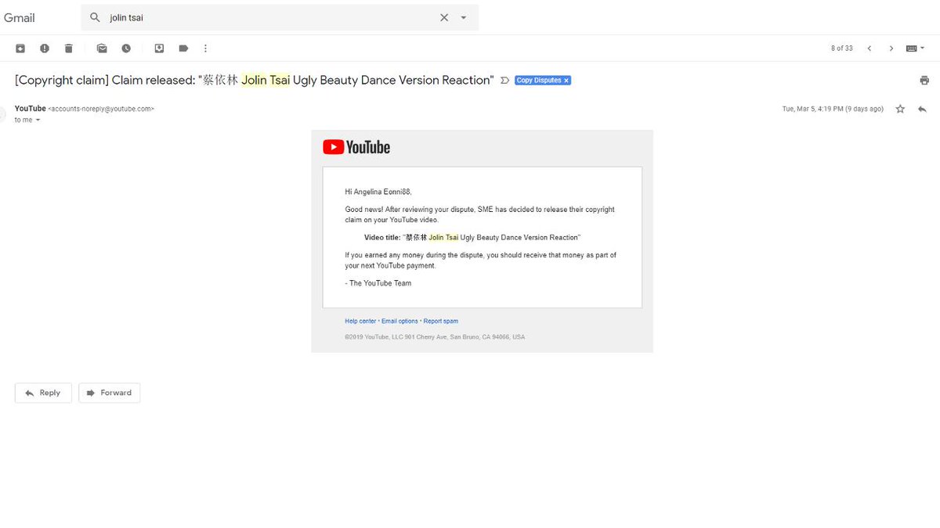The height and width of the screenshot is (528, 940).
Task: Remove the Copy Disputes label
Action: pyautogui.click(x=566, y=81)
